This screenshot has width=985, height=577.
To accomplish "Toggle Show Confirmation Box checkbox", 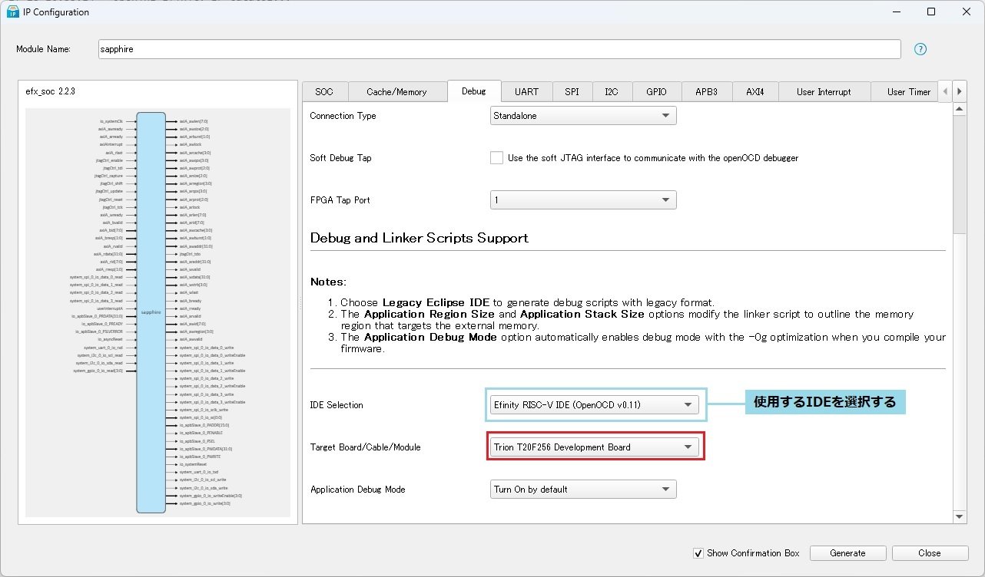I will click(698, 553).
